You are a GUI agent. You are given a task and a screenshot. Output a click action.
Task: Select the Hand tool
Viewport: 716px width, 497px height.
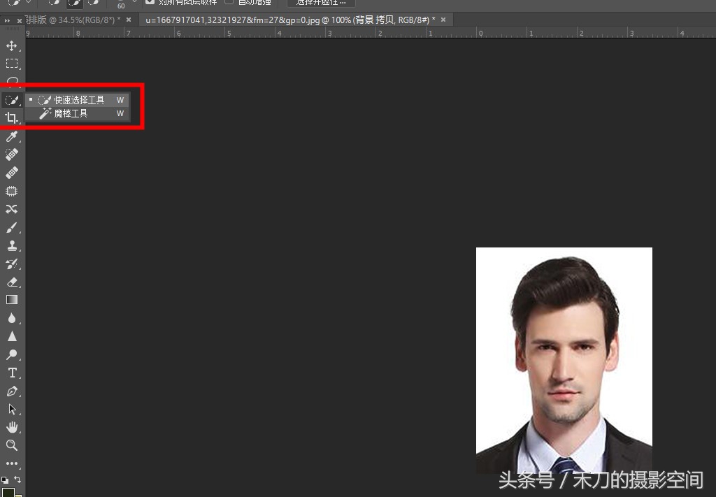point(12,427)
